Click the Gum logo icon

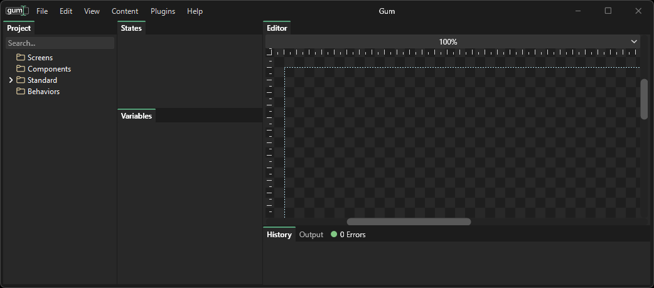point(16,11)
